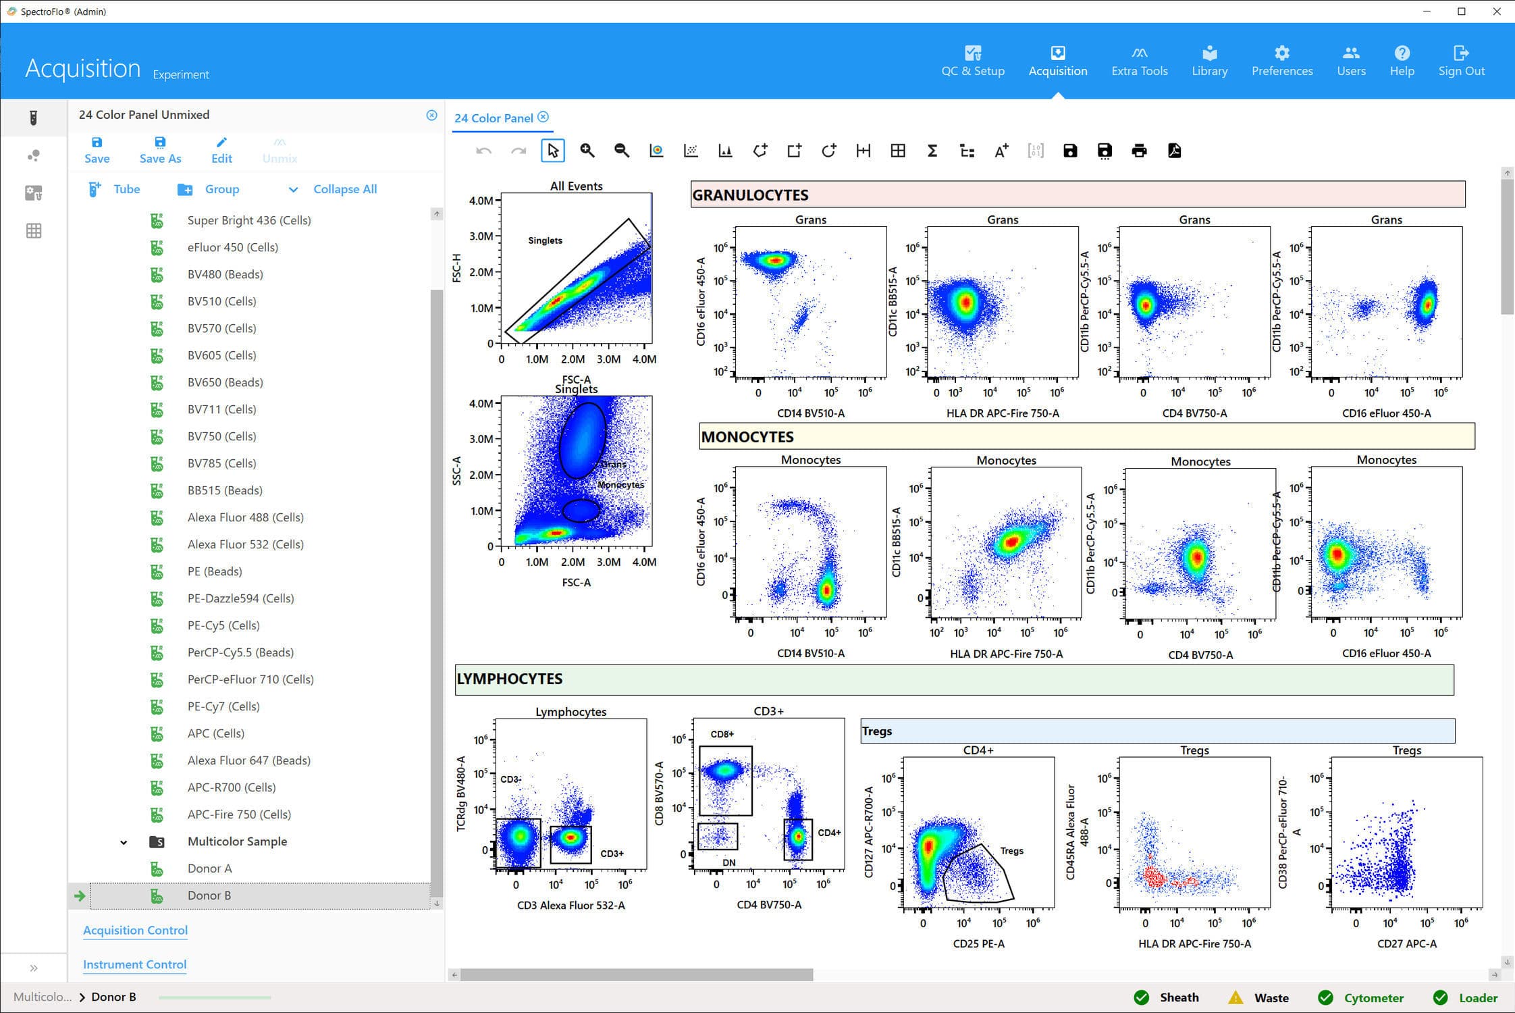Add a rectangle gate to the plot
This screenshot has width=1515, height=1013.
[x=794, y=151]
